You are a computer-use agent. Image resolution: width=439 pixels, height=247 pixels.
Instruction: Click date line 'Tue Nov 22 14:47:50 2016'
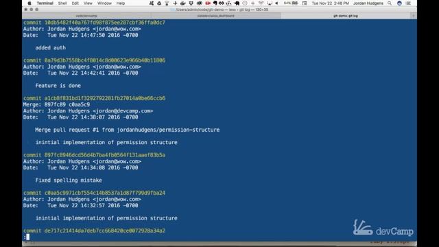[81, 35]
